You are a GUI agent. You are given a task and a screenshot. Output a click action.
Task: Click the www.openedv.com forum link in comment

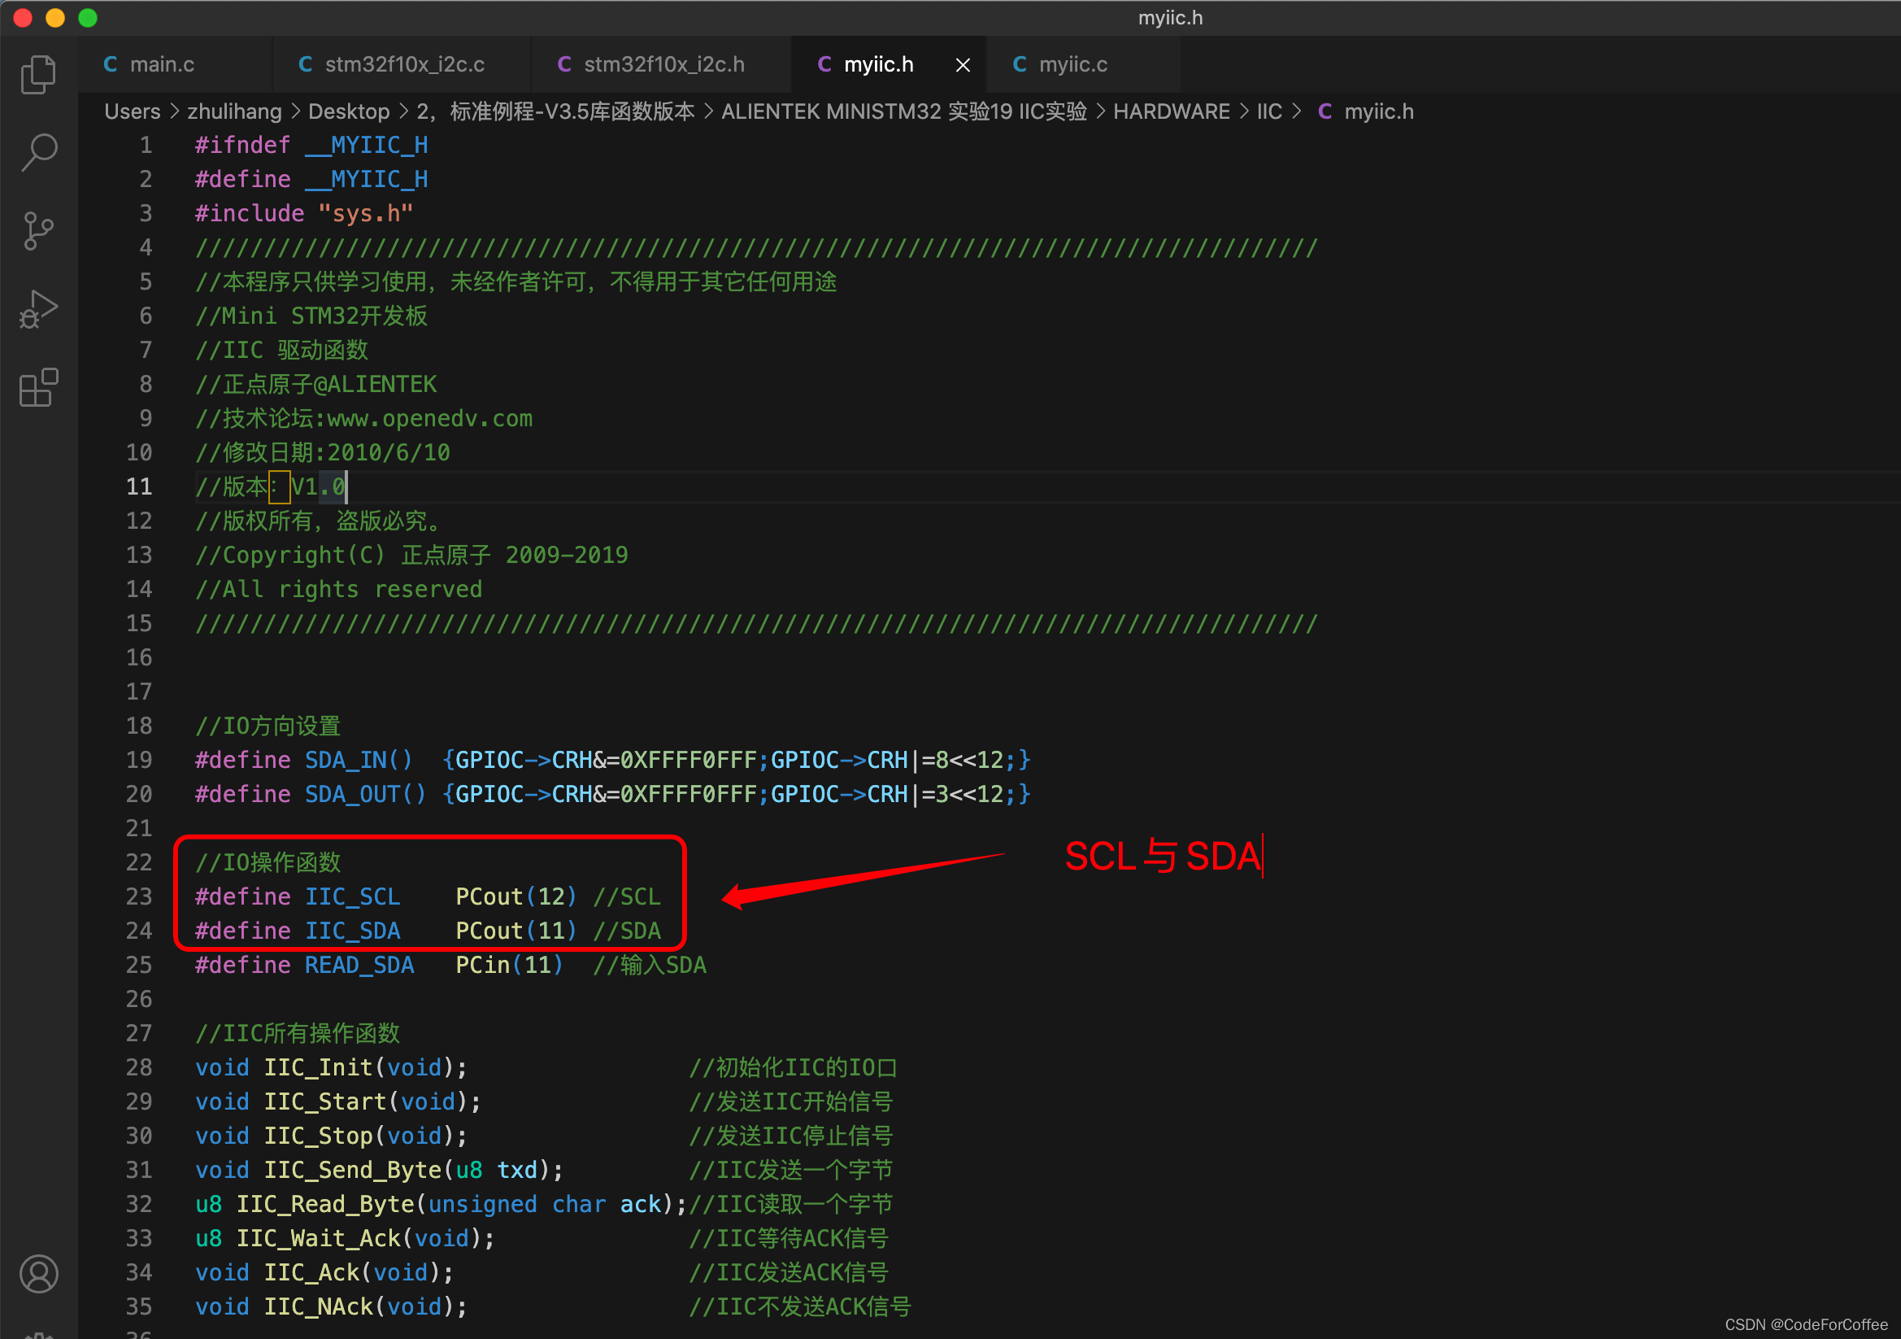click(x=428, y=418)
